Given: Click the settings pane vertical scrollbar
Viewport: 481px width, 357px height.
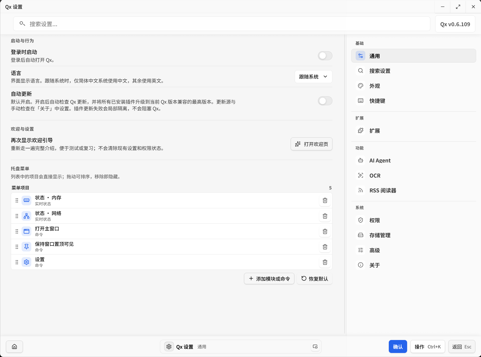Looking at the screenshot, I should (345, 184).
